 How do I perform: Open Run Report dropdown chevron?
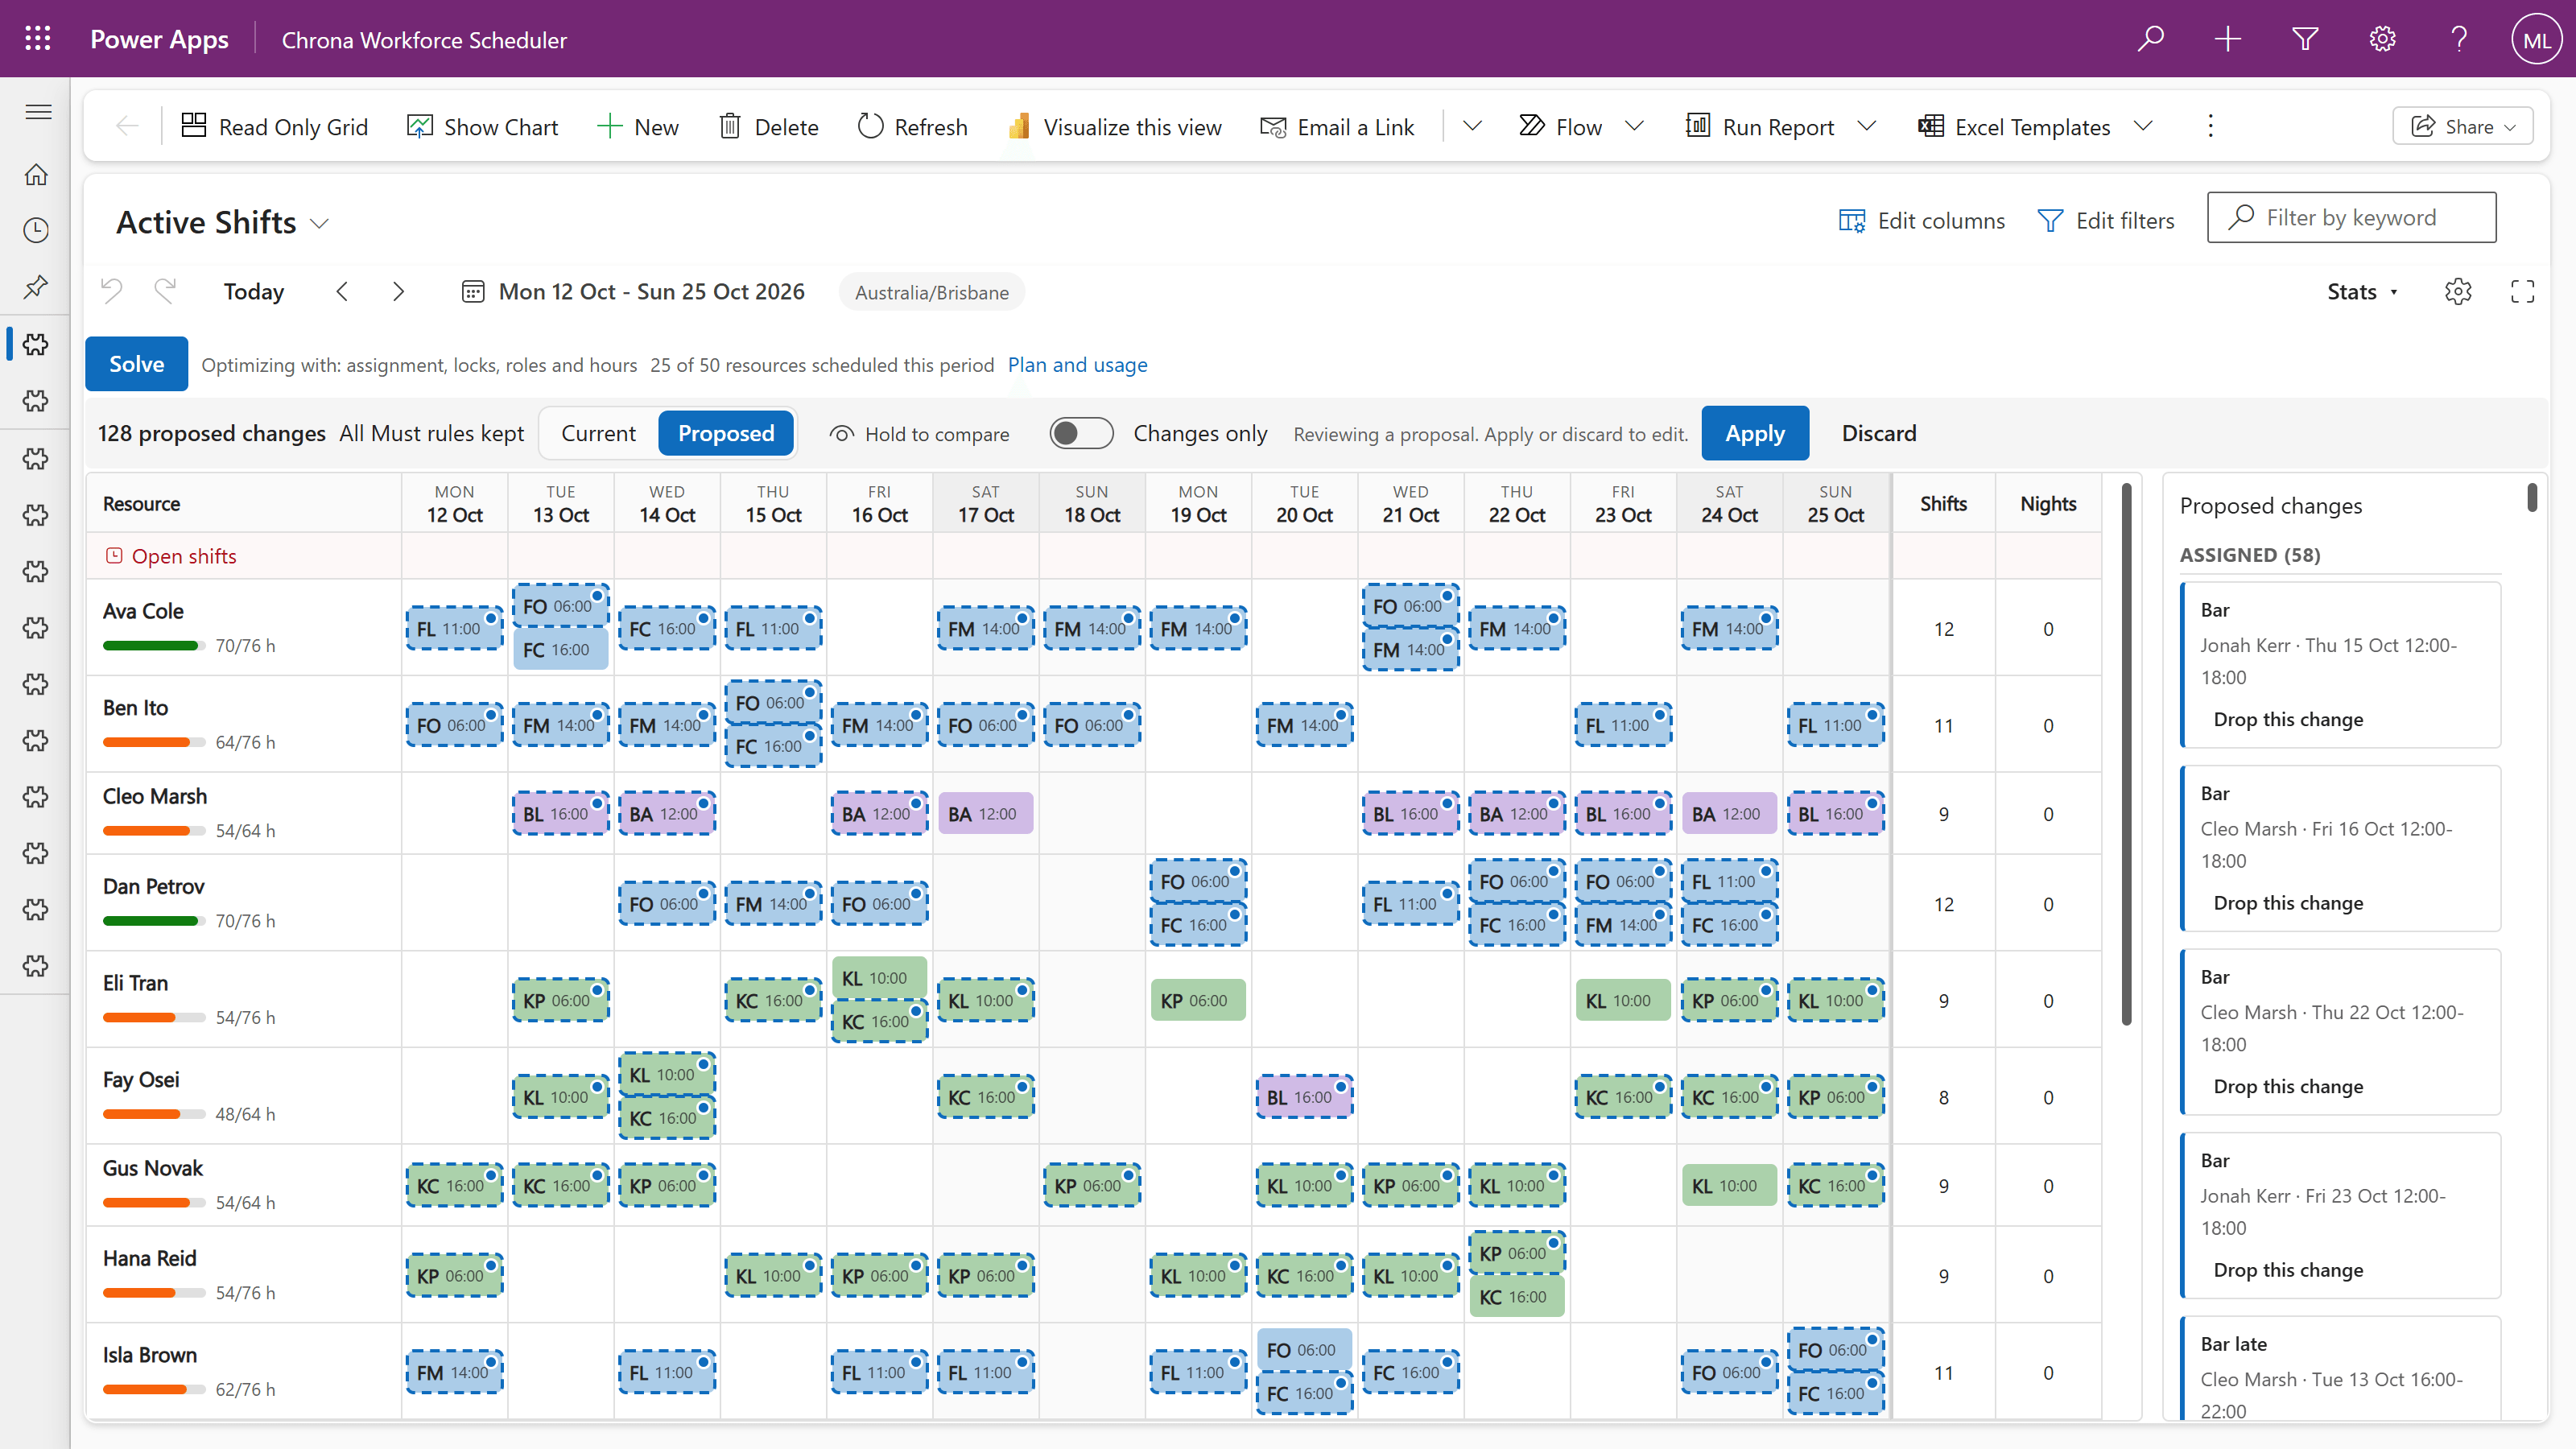[x=1866, y=126]
